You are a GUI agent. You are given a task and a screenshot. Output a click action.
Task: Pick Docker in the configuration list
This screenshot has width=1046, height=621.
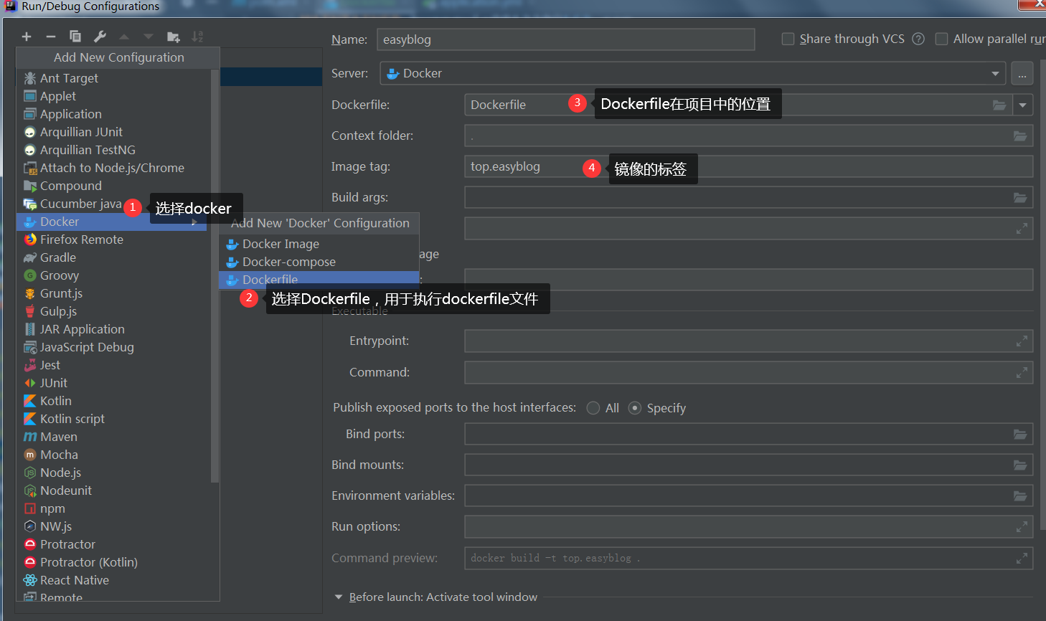click(112, 222)
